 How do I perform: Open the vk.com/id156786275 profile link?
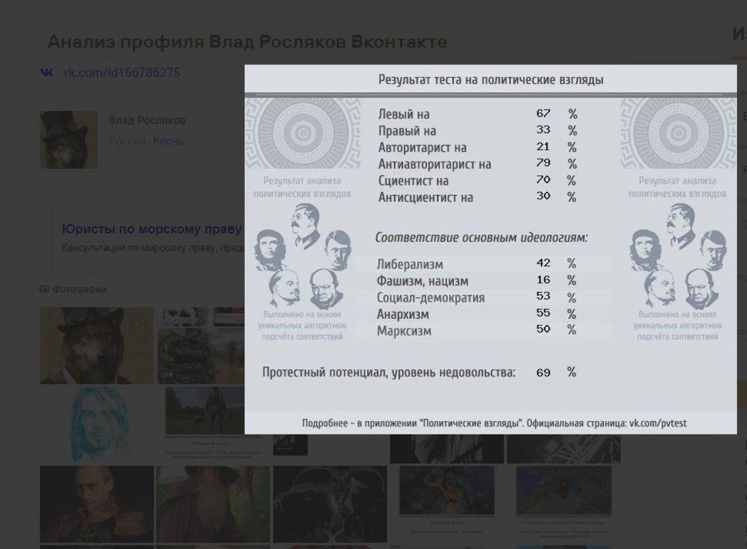coord(121,73)
